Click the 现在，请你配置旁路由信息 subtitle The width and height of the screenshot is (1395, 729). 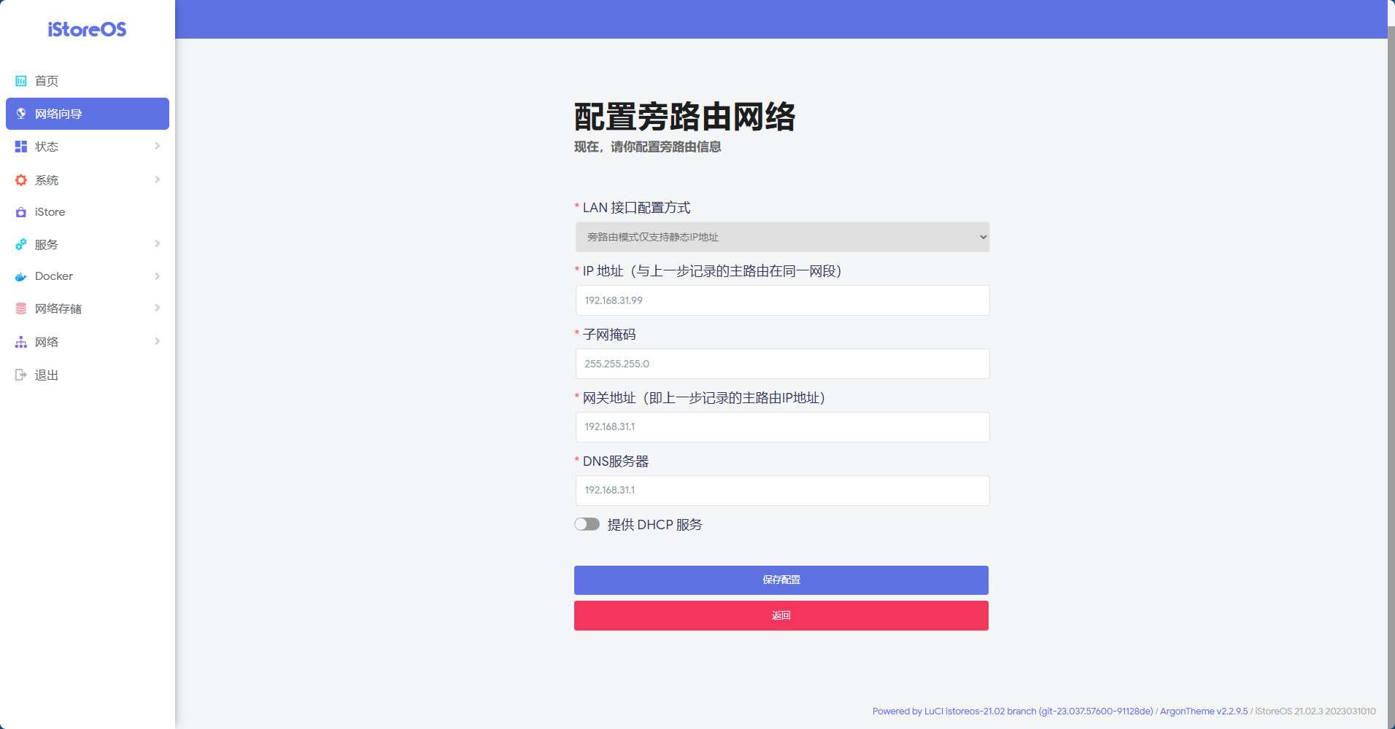647,147
